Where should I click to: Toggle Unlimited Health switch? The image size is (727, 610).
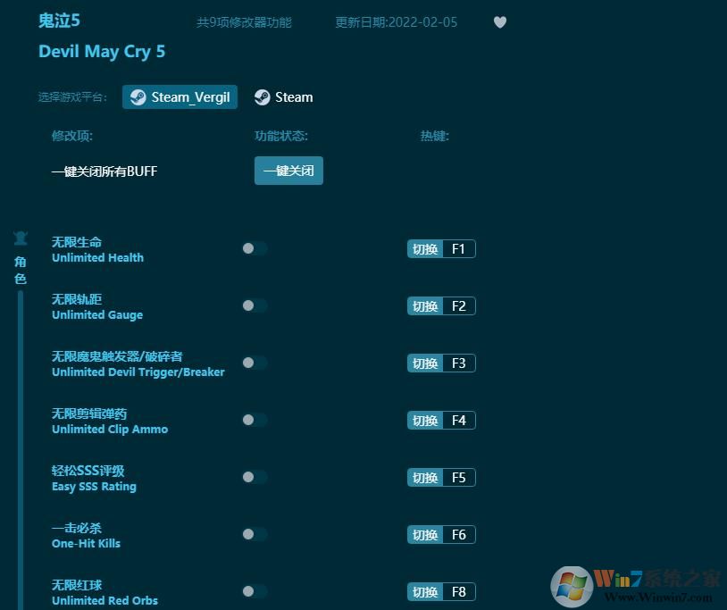(255, 248)
